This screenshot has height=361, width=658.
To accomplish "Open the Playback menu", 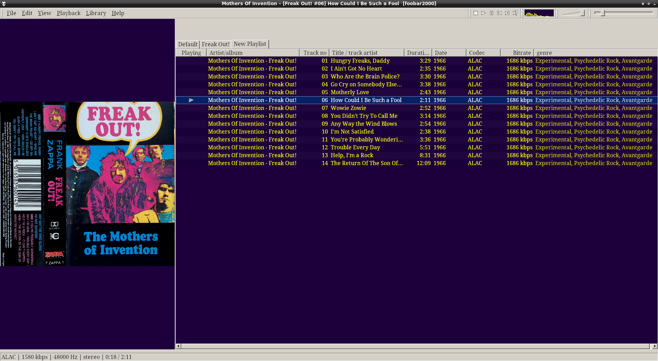I will [69, 13].
